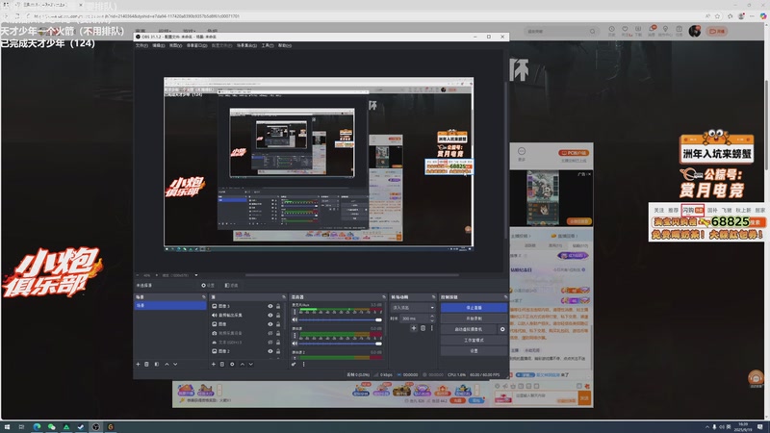Open transition properties three-dot menu
Screen dimensions: 770x433
pos(431,328)
